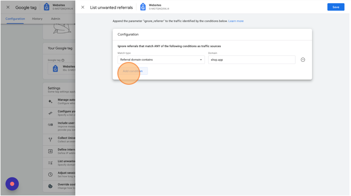The image size is (351, 196).
Task: Click the Google tag help question icon
Action: coord(63,60)
